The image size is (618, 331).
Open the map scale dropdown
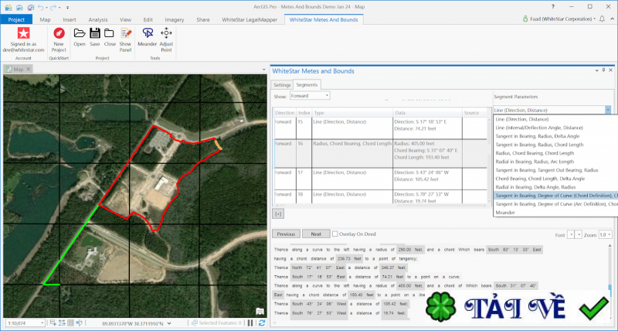(41, 323)
